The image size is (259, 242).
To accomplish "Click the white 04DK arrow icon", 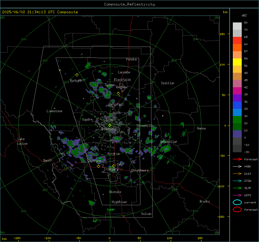I will pyautogui.click(x=237, y=167).
